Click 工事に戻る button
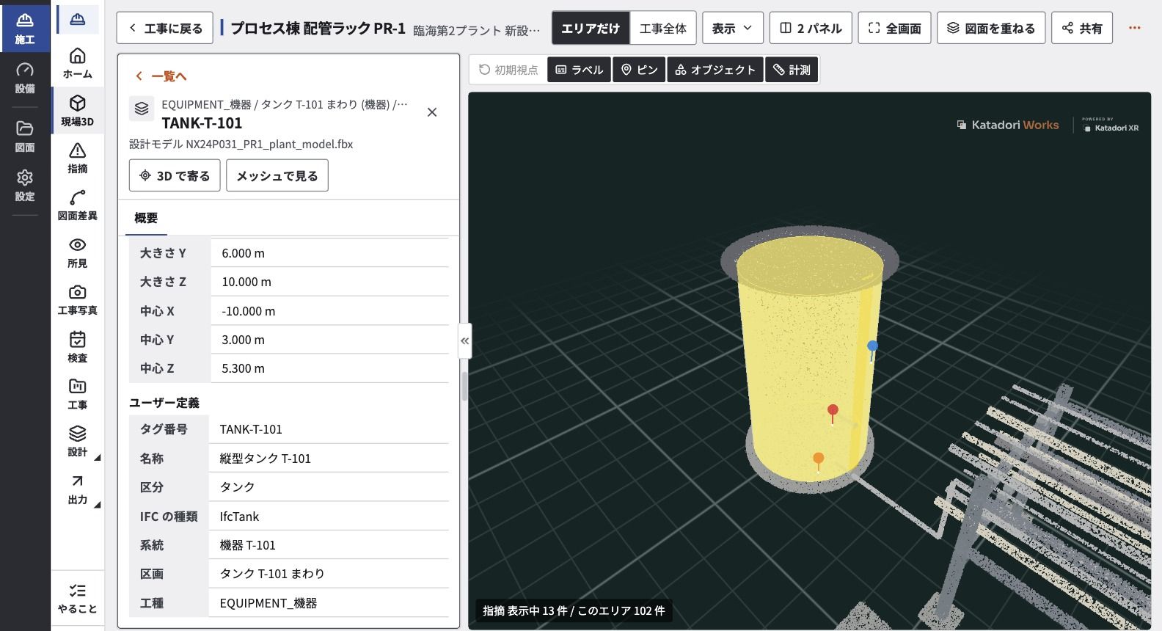The image size is (1162, 631). (165, 28)
